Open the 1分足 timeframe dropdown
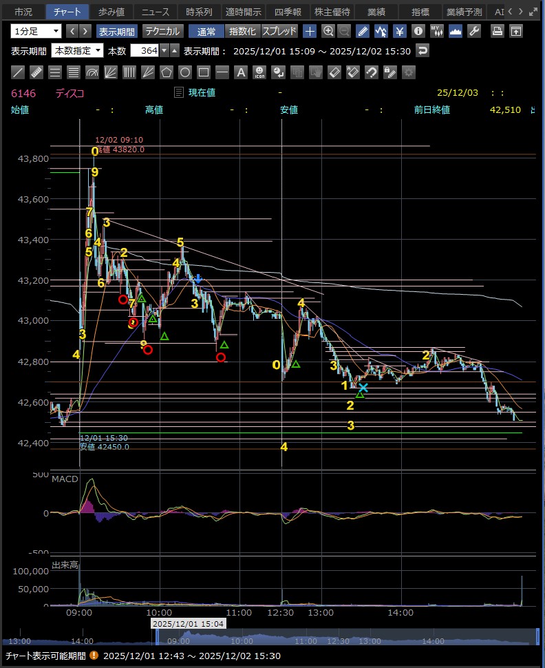This screenshot has height=668, width=545. 36,31
